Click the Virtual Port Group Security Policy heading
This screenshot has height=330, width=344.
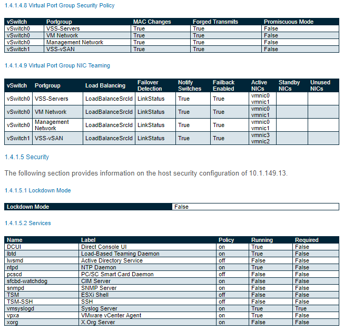click(60, 5)
